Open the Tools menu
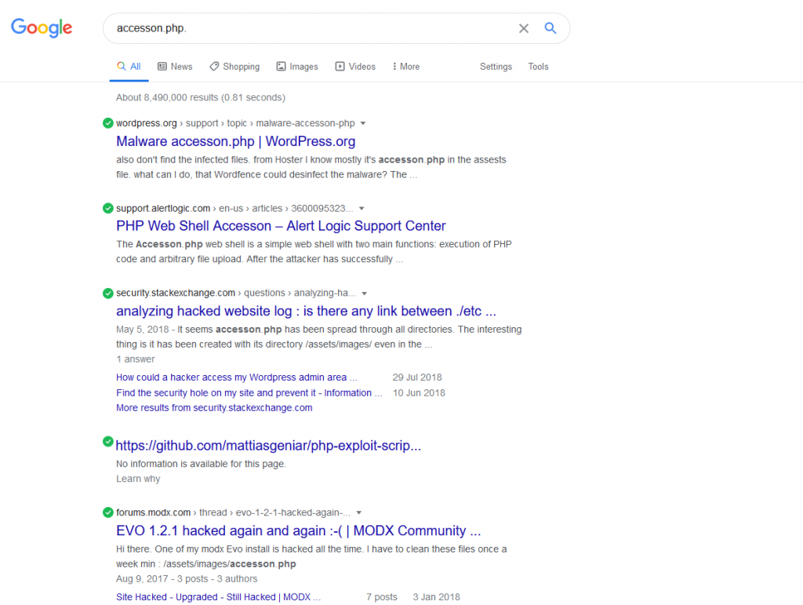Viewport: 803px width, 605px height. click(538, 67)
